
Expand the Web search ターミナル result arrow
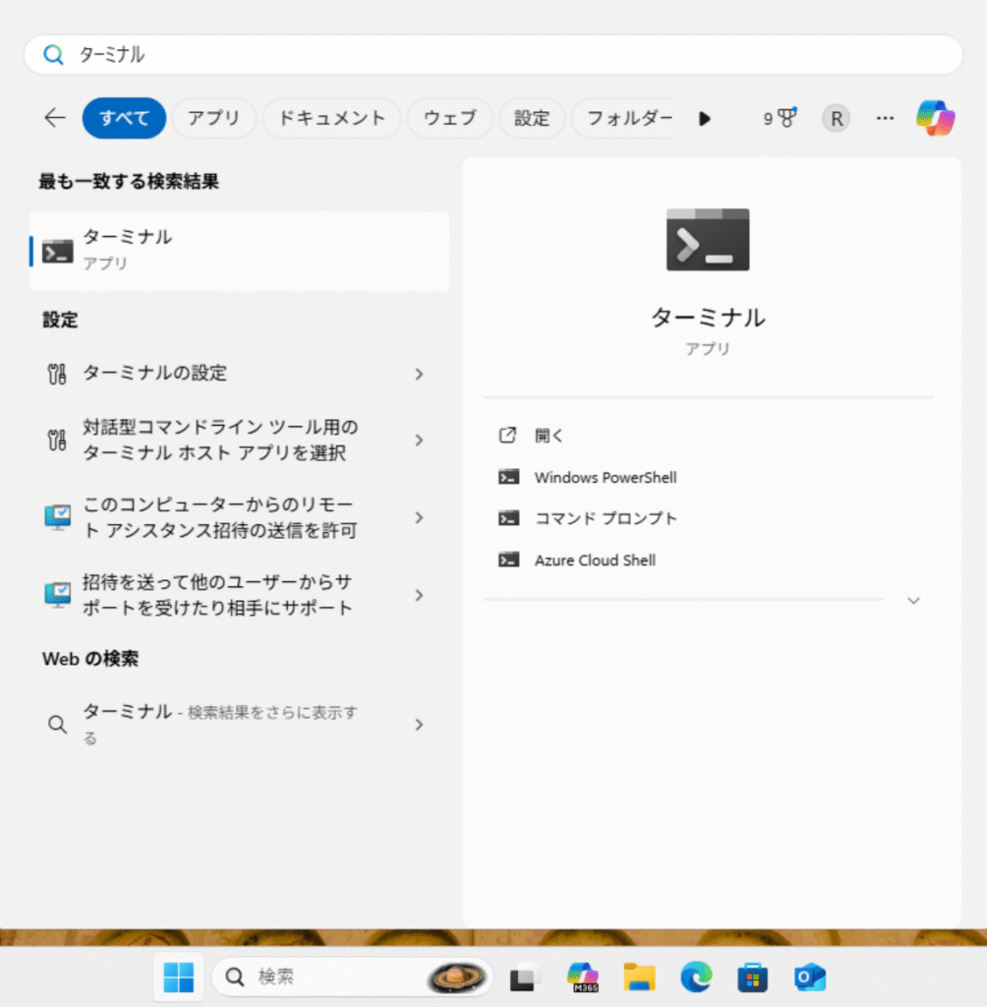[419, 725]
